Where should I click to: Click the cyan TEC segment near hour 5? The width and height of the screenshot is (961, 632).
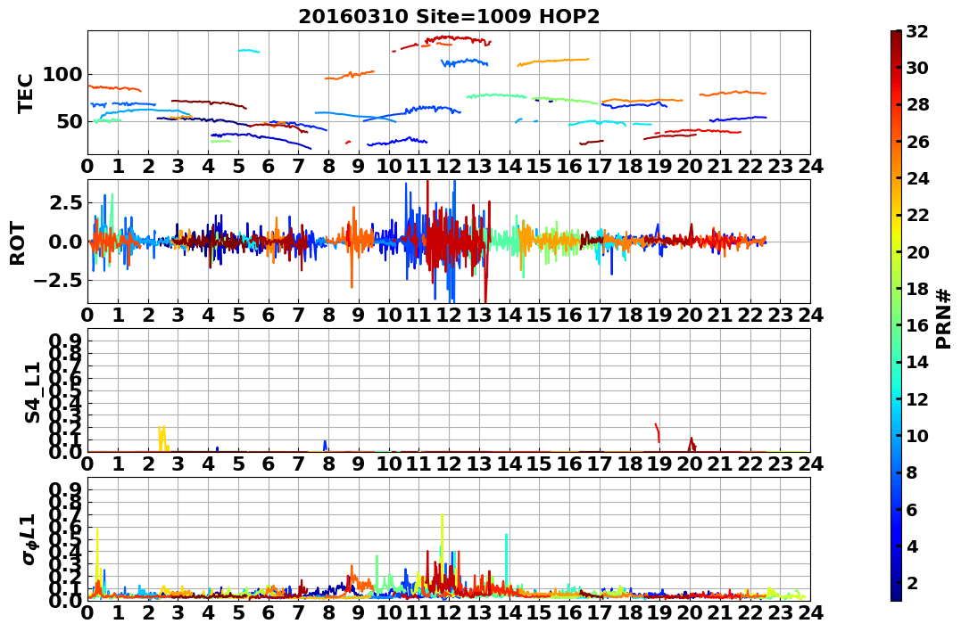point(249,51)
